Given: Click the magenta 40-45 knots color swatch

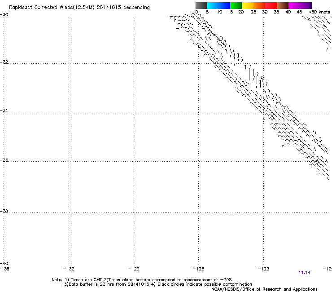Looking at the screenshot, I should 294,5.
